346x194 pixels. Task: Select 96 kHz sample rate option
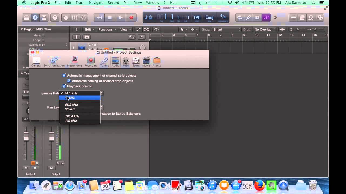[x=80, y=109]
